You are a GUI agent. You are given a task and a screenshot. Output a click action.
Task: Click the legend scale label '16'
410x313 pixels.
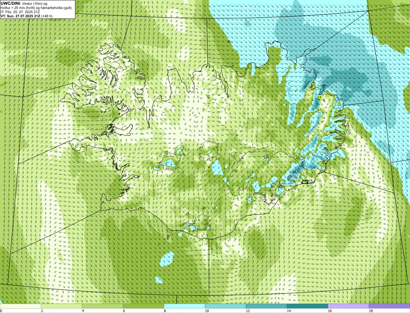[x=330, y=311]
